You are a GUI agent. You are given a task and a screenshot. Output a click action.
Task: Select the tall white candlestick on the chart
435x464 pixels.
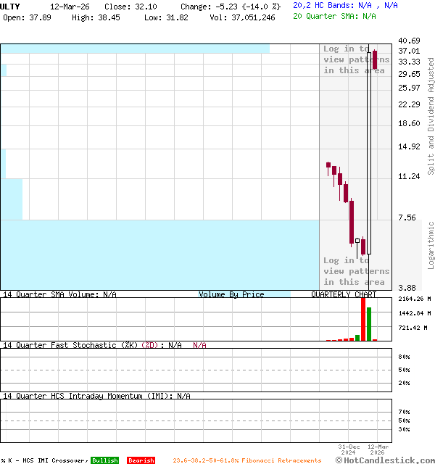(x=368, y=152)
